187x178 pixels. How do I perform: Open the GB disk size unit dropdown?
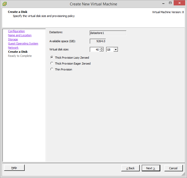pyautogui.click(x=116, y=50)
